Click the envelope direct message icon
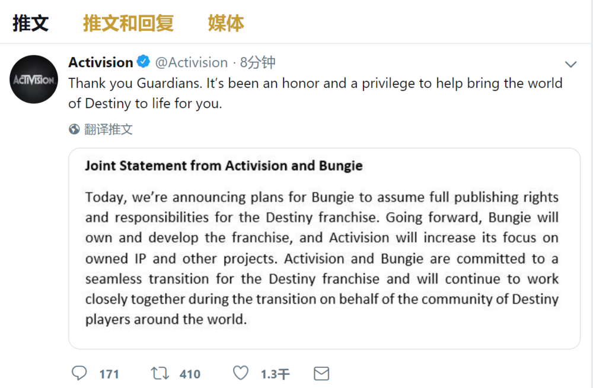This screenshot has height=388, width=593. pyautogui.click(x=321, y=373)
